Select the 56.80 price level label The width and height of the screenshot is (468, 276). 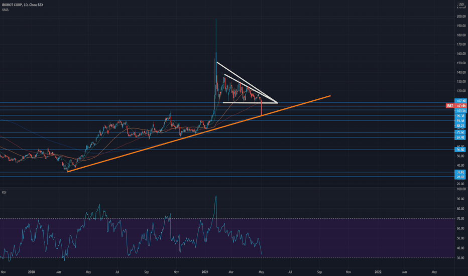click(460, 150)
